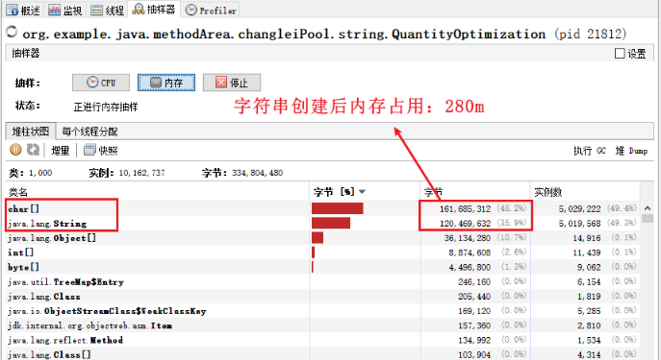This screenshot has height=360, width=661.
Task: Click the memory chip icon on 内存 button
Action: pyautogui.click(x=156, y=82)
